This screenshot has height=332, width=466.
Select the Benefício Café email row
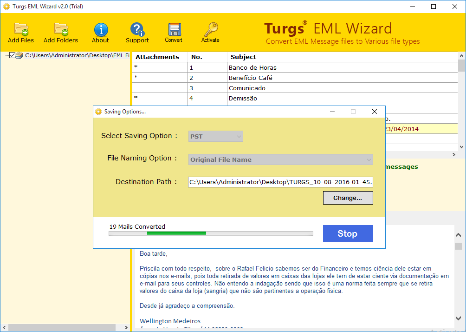[295, 78]
